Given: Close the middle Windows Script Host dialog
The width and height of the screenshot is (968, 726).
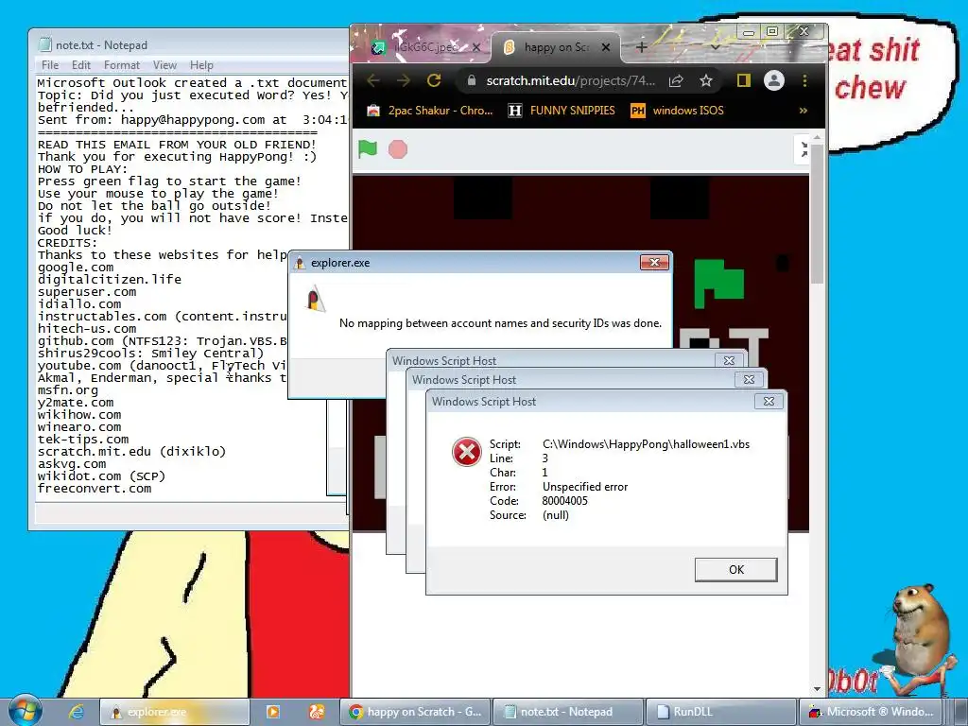Looking at the screenshot, I should tap(749, 380).
